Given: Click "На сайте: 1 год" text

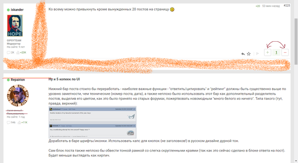Looking at the screenshot, I should [x=16, y=117].
